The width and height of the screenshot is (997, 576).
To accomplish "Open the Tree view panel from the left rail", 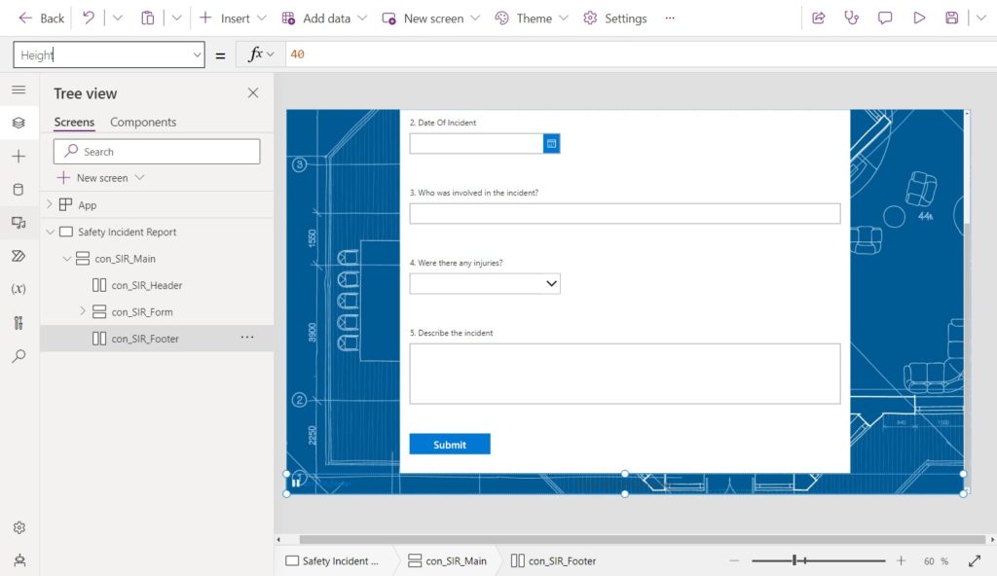I will [19, 122].
